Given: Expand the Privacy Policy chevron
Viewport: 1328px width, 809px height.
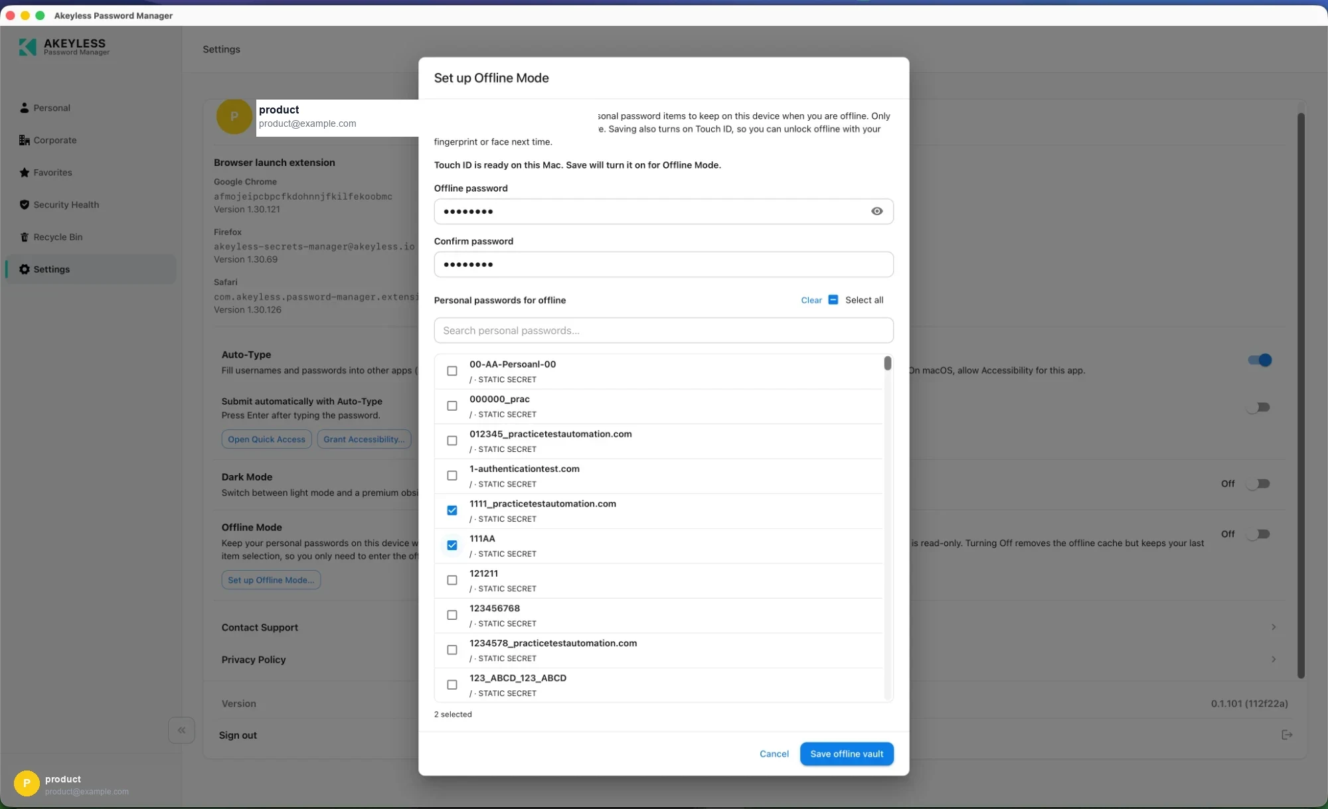Looking at the screenshot, I should point(1274,659).
